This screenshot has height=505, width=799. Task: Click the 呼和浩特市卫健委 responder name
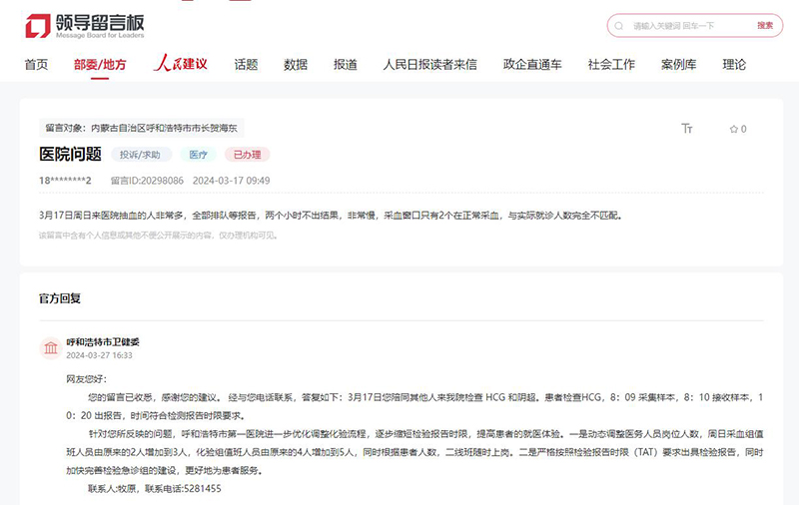(x=103, y=342)
